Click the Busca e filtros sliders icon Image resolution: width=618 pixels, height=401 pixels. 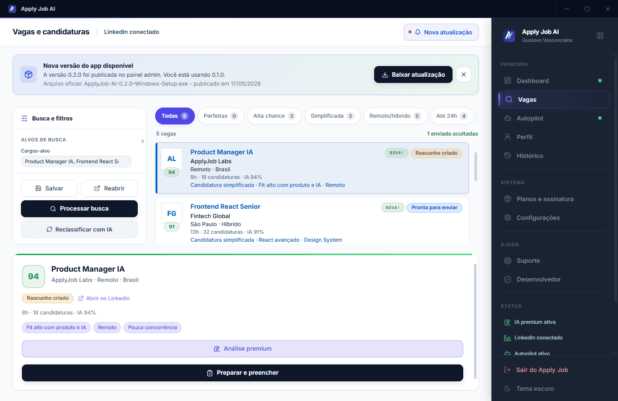pos(25,119)
